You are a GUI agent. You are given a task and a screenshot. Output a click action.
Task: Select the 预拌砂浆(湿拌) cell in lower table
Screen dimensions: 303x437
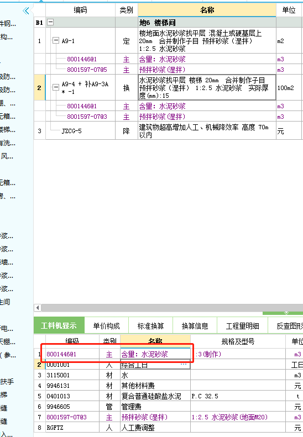click(x=155, y=417)
